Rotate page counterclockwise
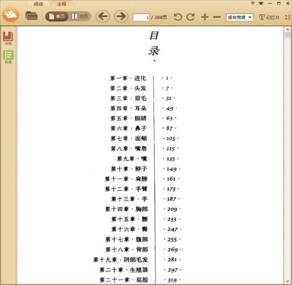Image resolution: width=292 pixels, height=285 pixels. coord(178,17)
